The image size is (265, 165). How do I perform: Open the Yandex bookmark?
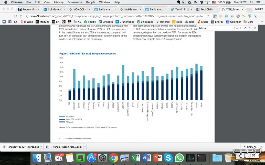(x=27, y=22)
